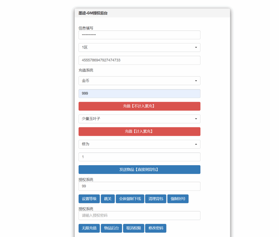The width and height of the screenshot is (279, 237).
Task: Click the player ID field 4555786947927474733
Action: coord(139,60)
